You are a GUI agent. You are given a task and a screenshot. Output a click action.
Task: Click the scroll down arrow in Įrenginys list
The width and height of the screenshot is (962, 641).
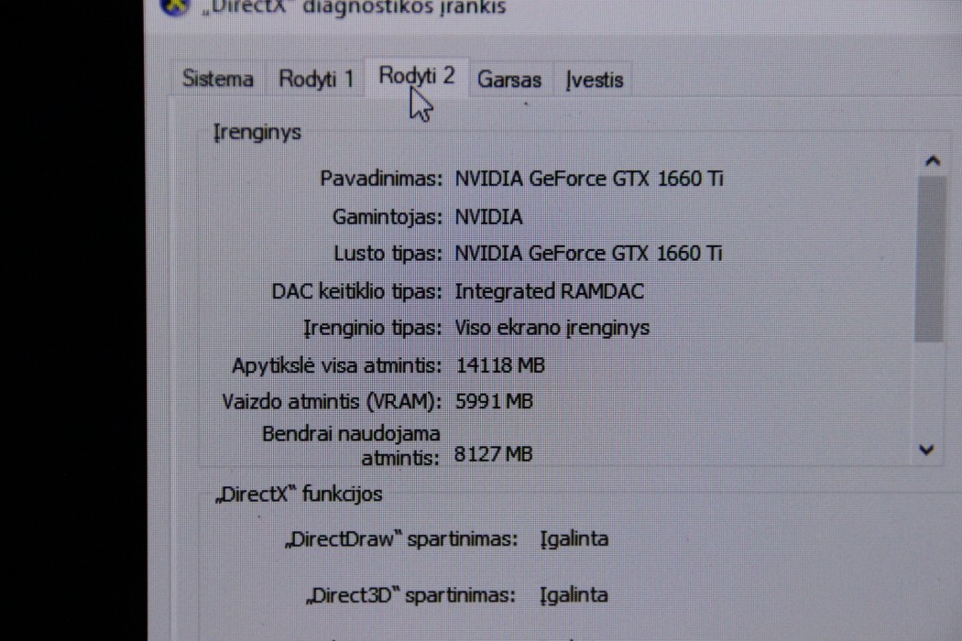(x=927, y=450)
